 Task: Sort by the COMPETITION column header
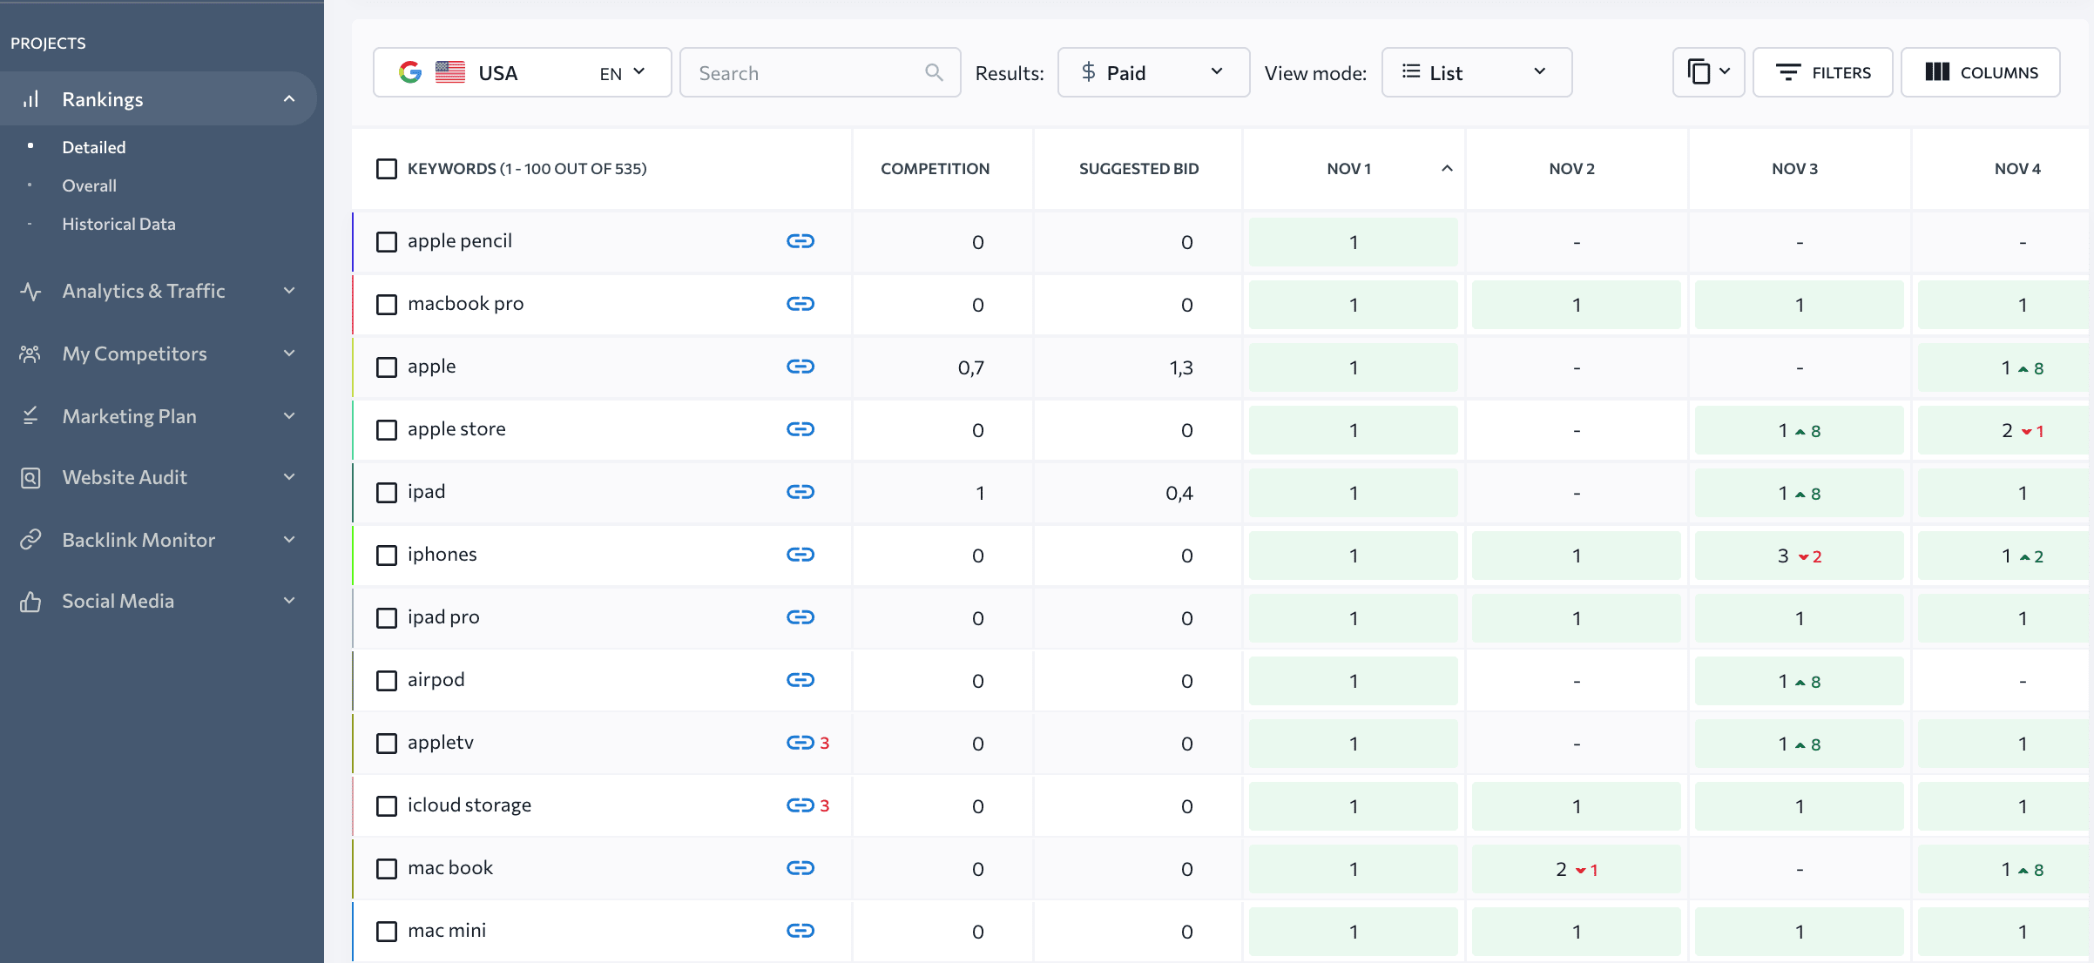click(935, 169)
